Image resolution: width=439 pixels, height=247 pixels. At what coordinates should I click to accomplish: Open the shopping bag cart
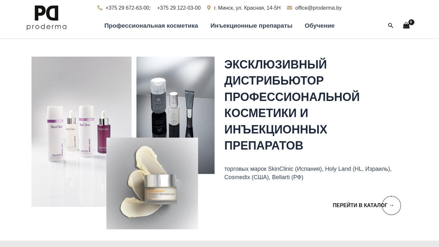pyautogui.click(x=406, y=26)
